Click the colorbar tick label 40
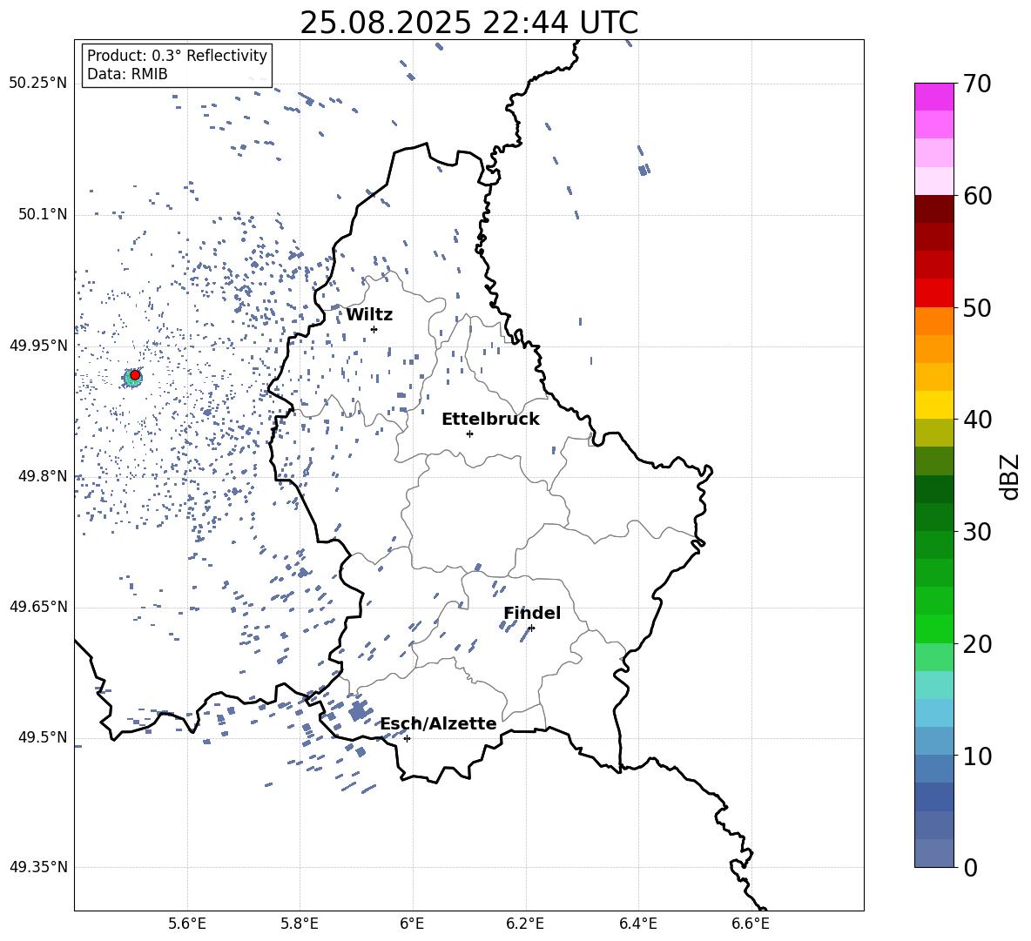The width and height of the screenshot is (1031, 941). click(x=977, y=420)
